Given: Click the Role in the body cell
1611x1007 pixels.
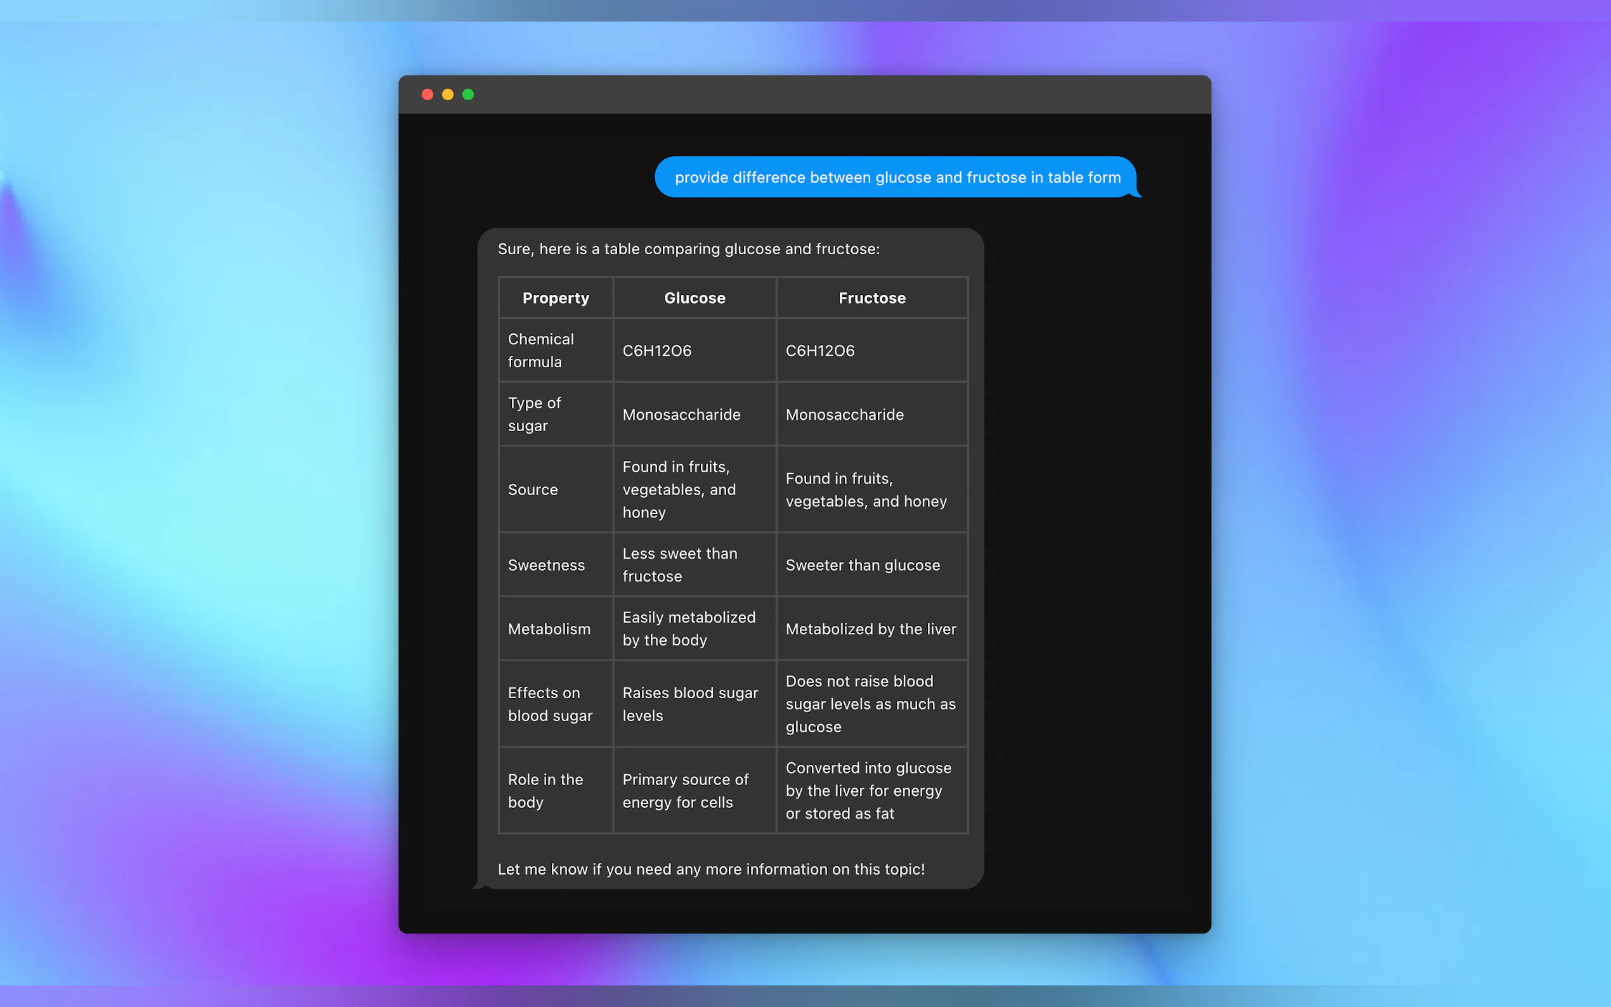Looking at the screenshot, I should coord(545,791).
